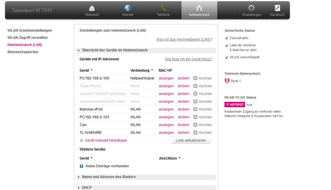Click the Netzwerkkabel connection cell
This screenshot has height=190, width=331.
tap(142, 78)
